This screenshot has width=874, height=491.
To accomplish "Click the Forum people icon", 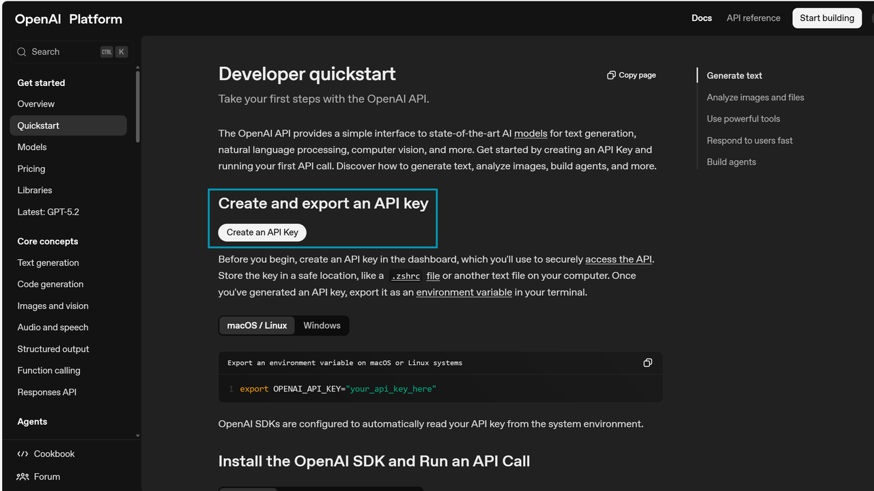I will [x=23, y=477].
